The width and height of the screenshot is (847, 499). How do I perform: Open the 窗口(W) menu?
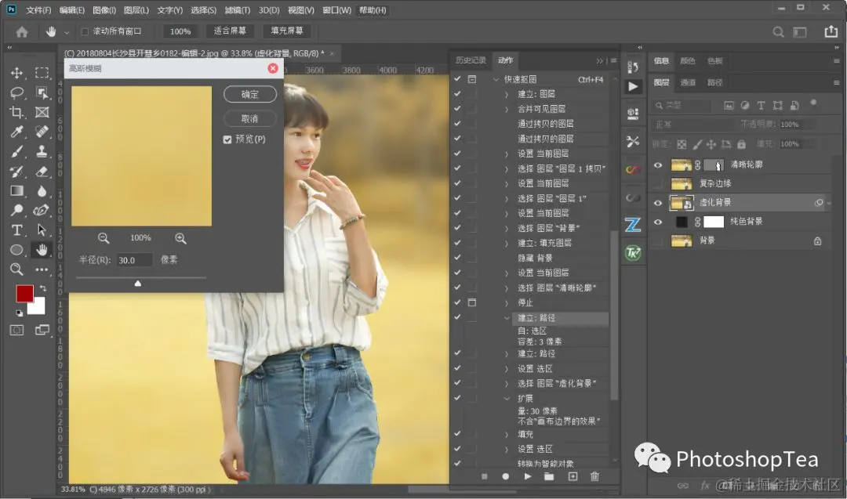(x=336, y=10)
